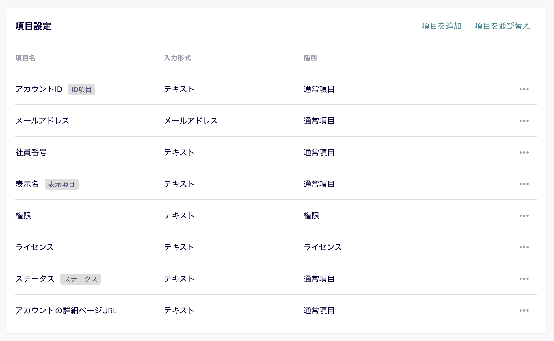The image size is (554, 341).
Task: Select the 項目名 column header
Action: coord(25,58)
